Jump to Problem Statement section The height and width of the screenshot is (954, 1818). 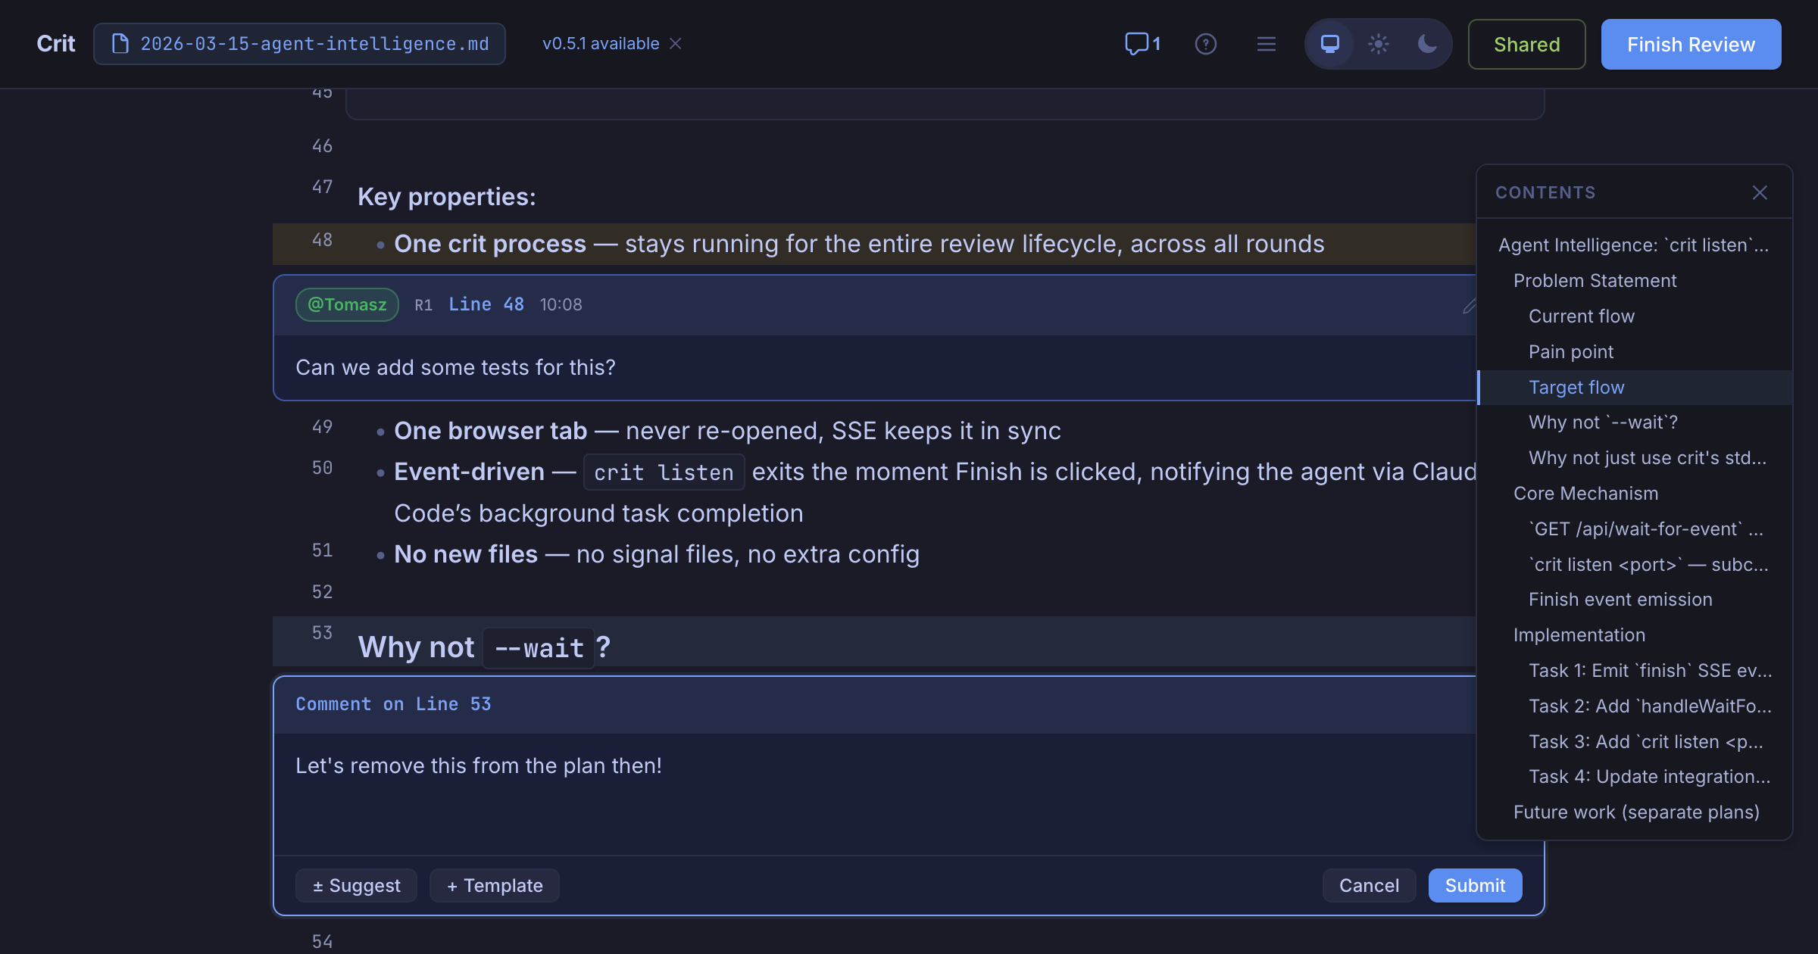[x=1595, y=281]
